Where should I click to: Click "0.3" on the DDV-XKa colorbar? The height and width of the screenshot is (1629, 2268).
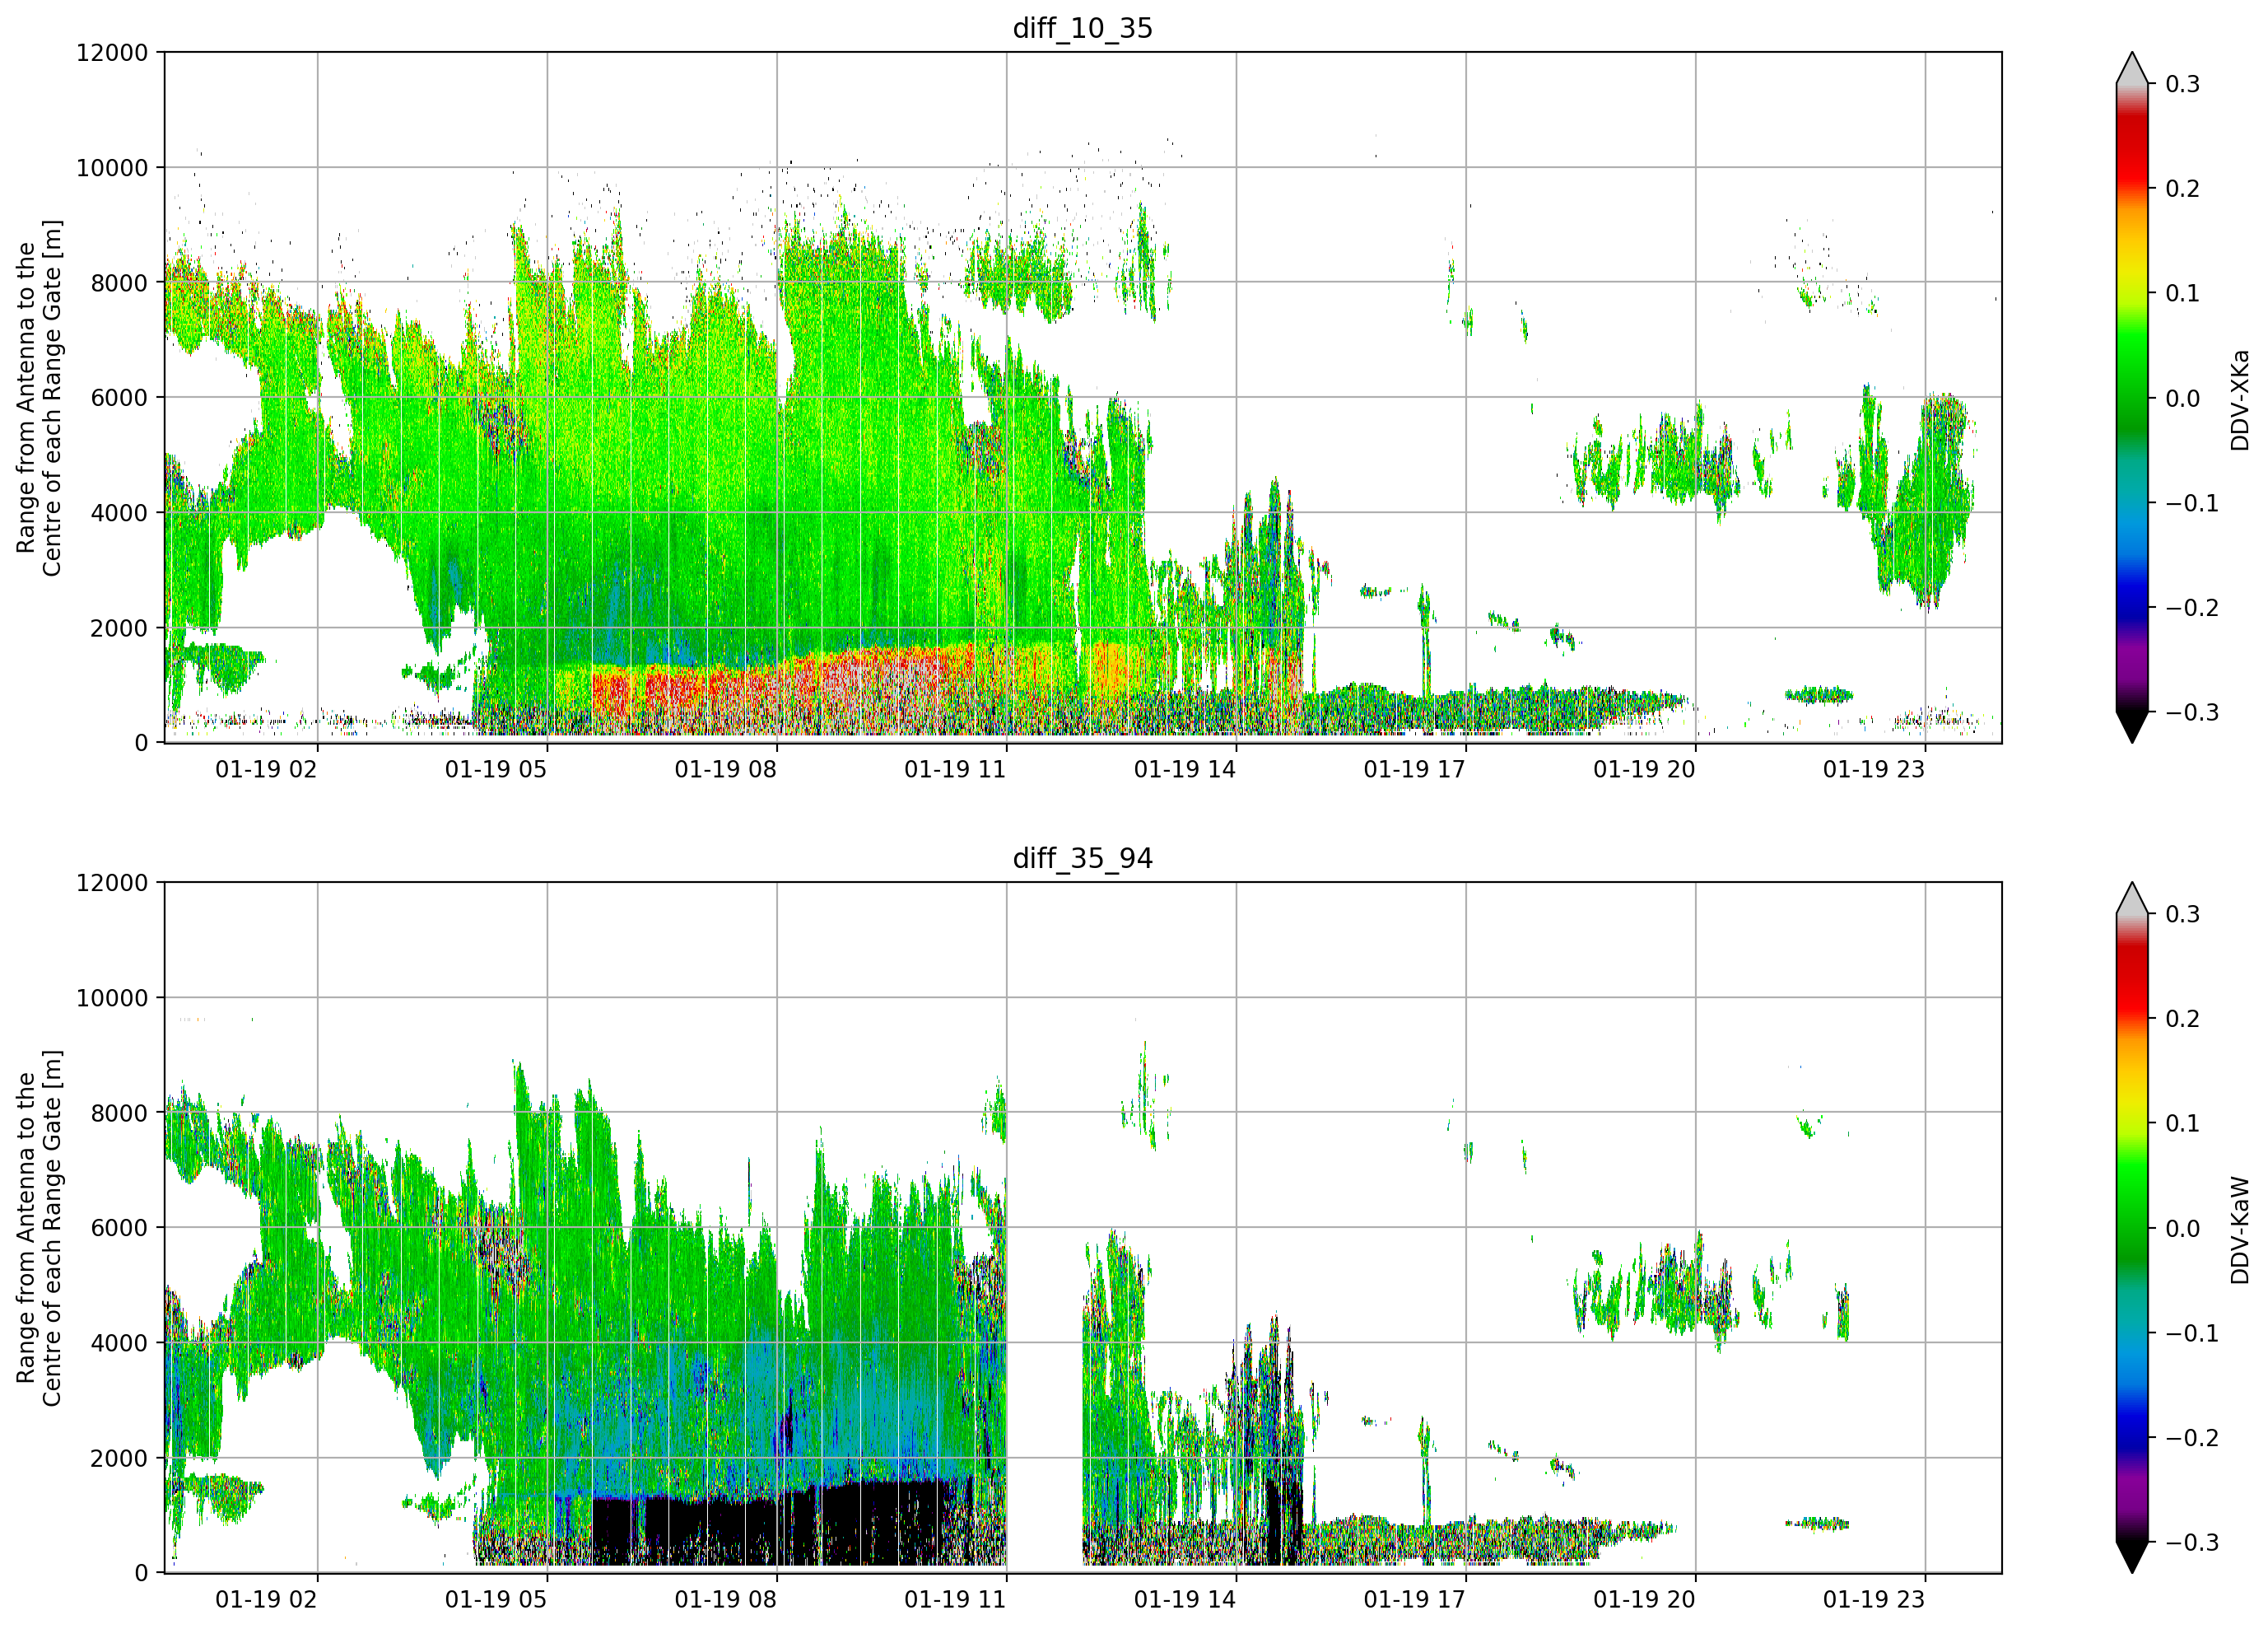[2183, 84]
